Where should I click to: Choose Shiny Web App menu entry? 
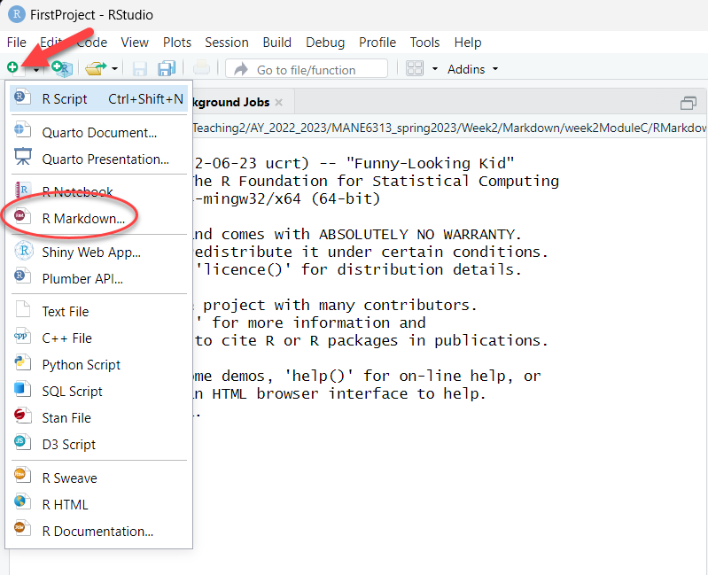pos(91,252)
